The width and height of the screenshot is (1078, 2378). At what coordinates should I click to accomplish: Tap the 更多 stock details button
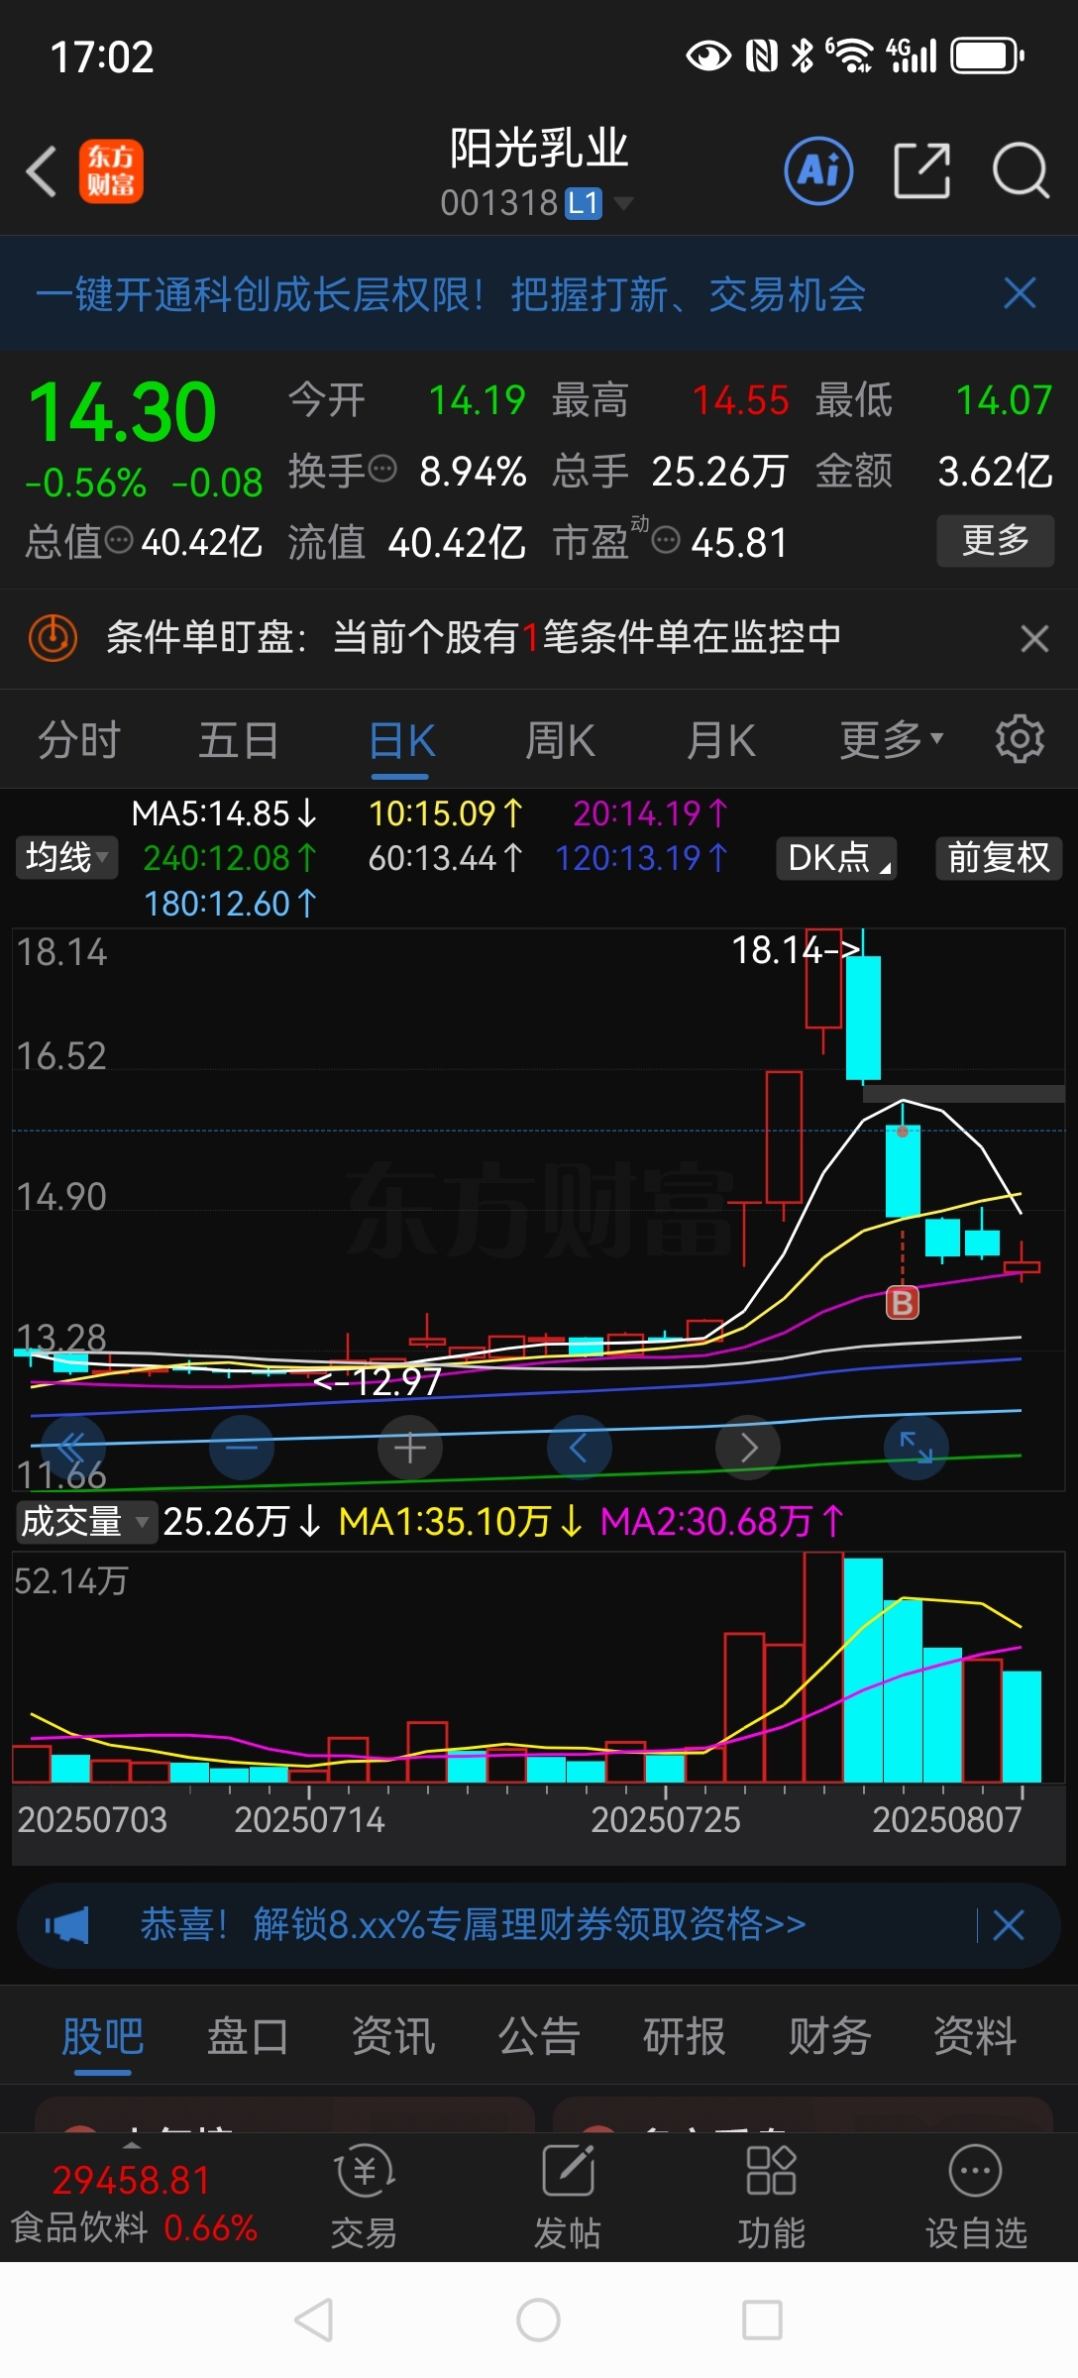click(x=995, y=540)
